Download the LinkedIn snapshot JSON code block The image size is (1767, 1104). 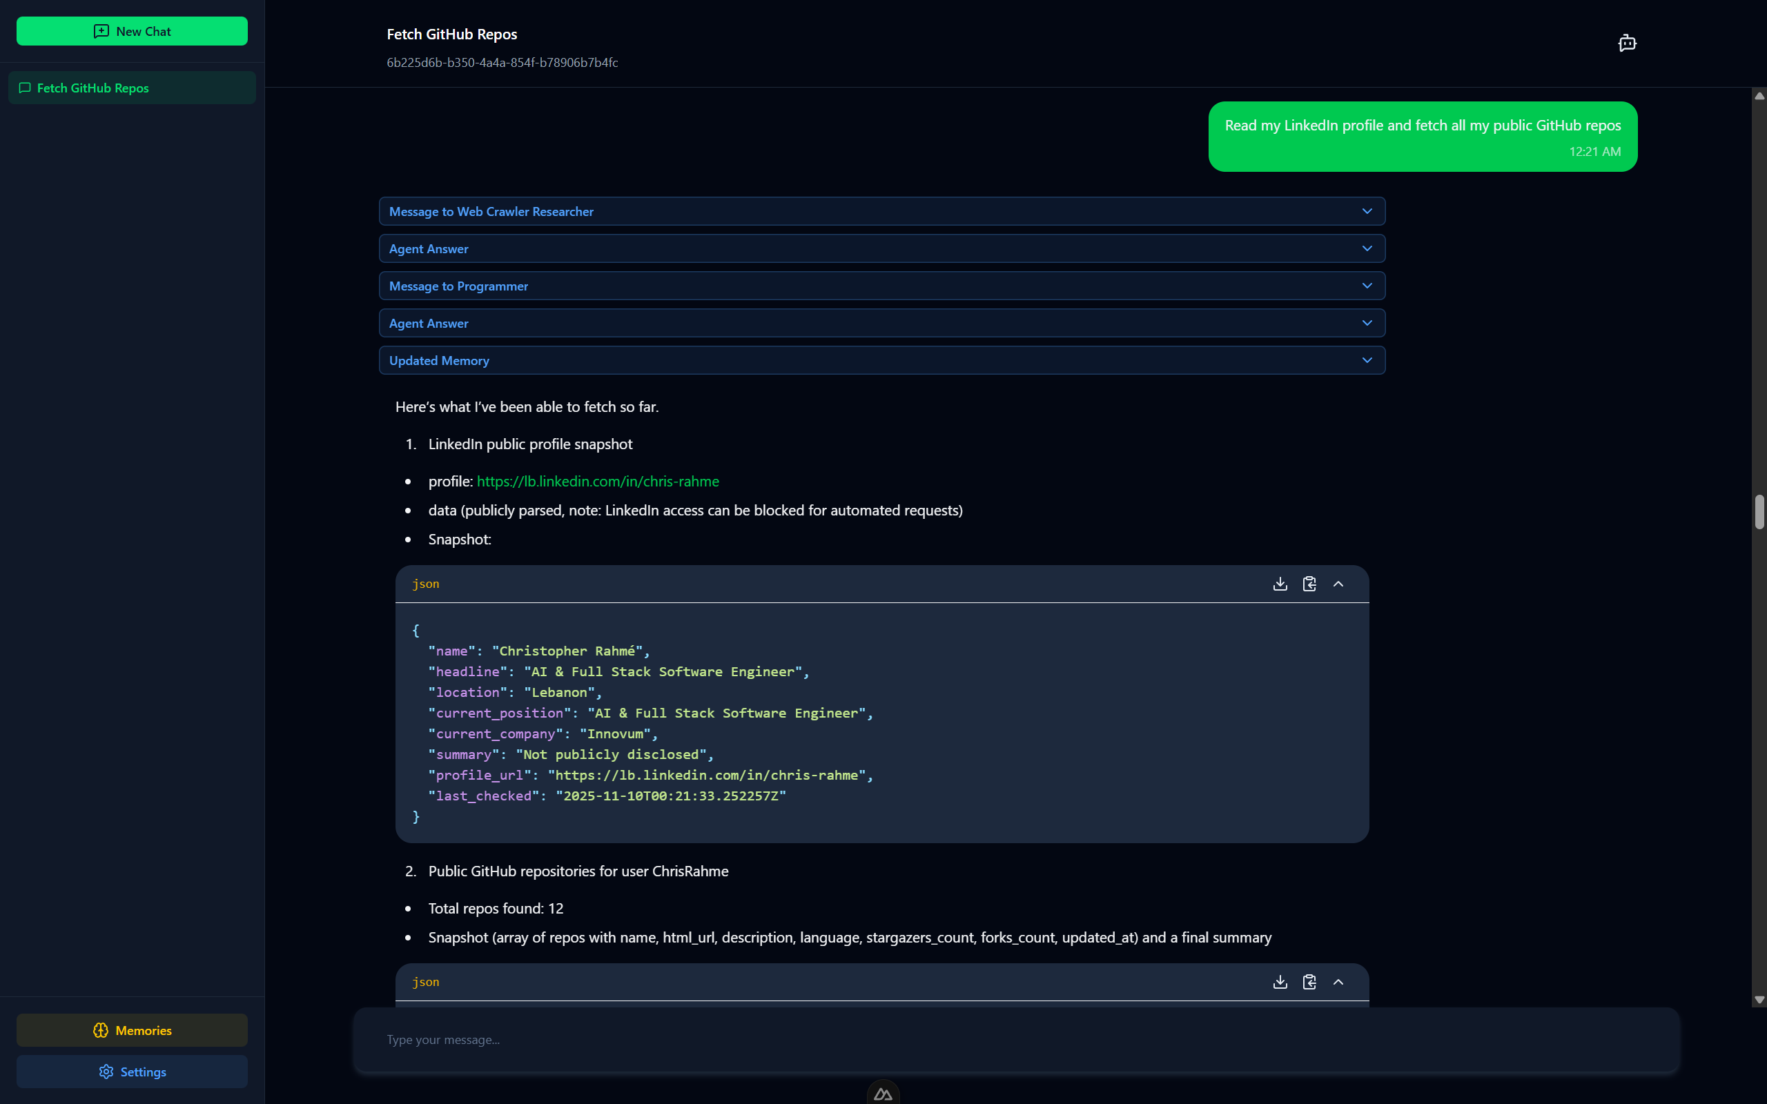(1280, 584)
